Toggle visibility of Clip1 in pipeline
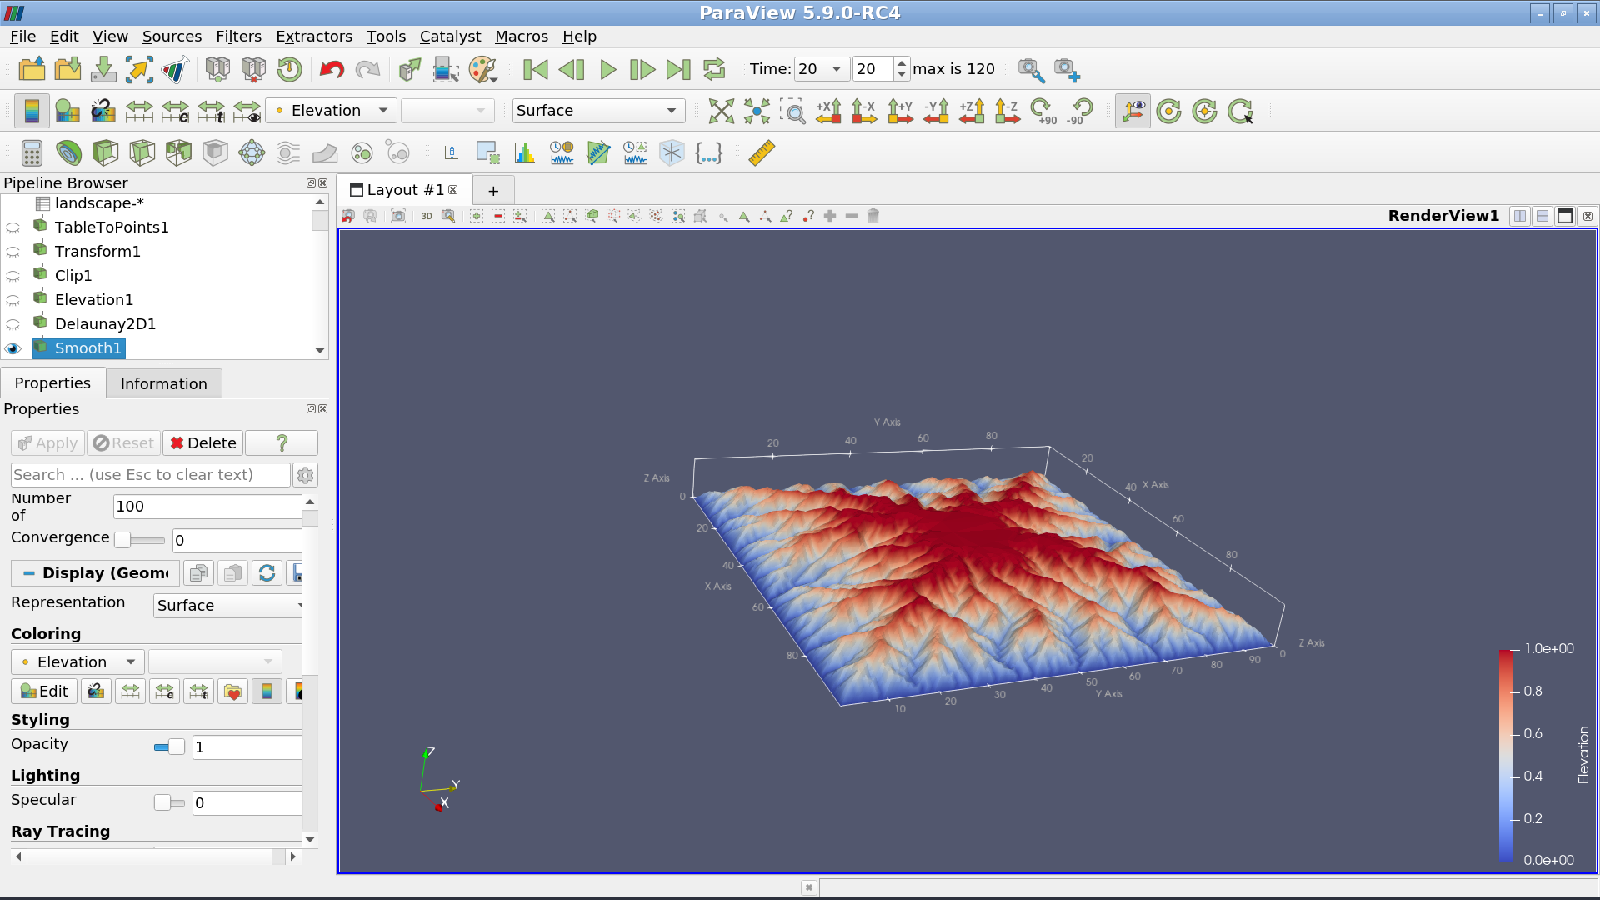The image size is (1600, 900). point(13,276)
